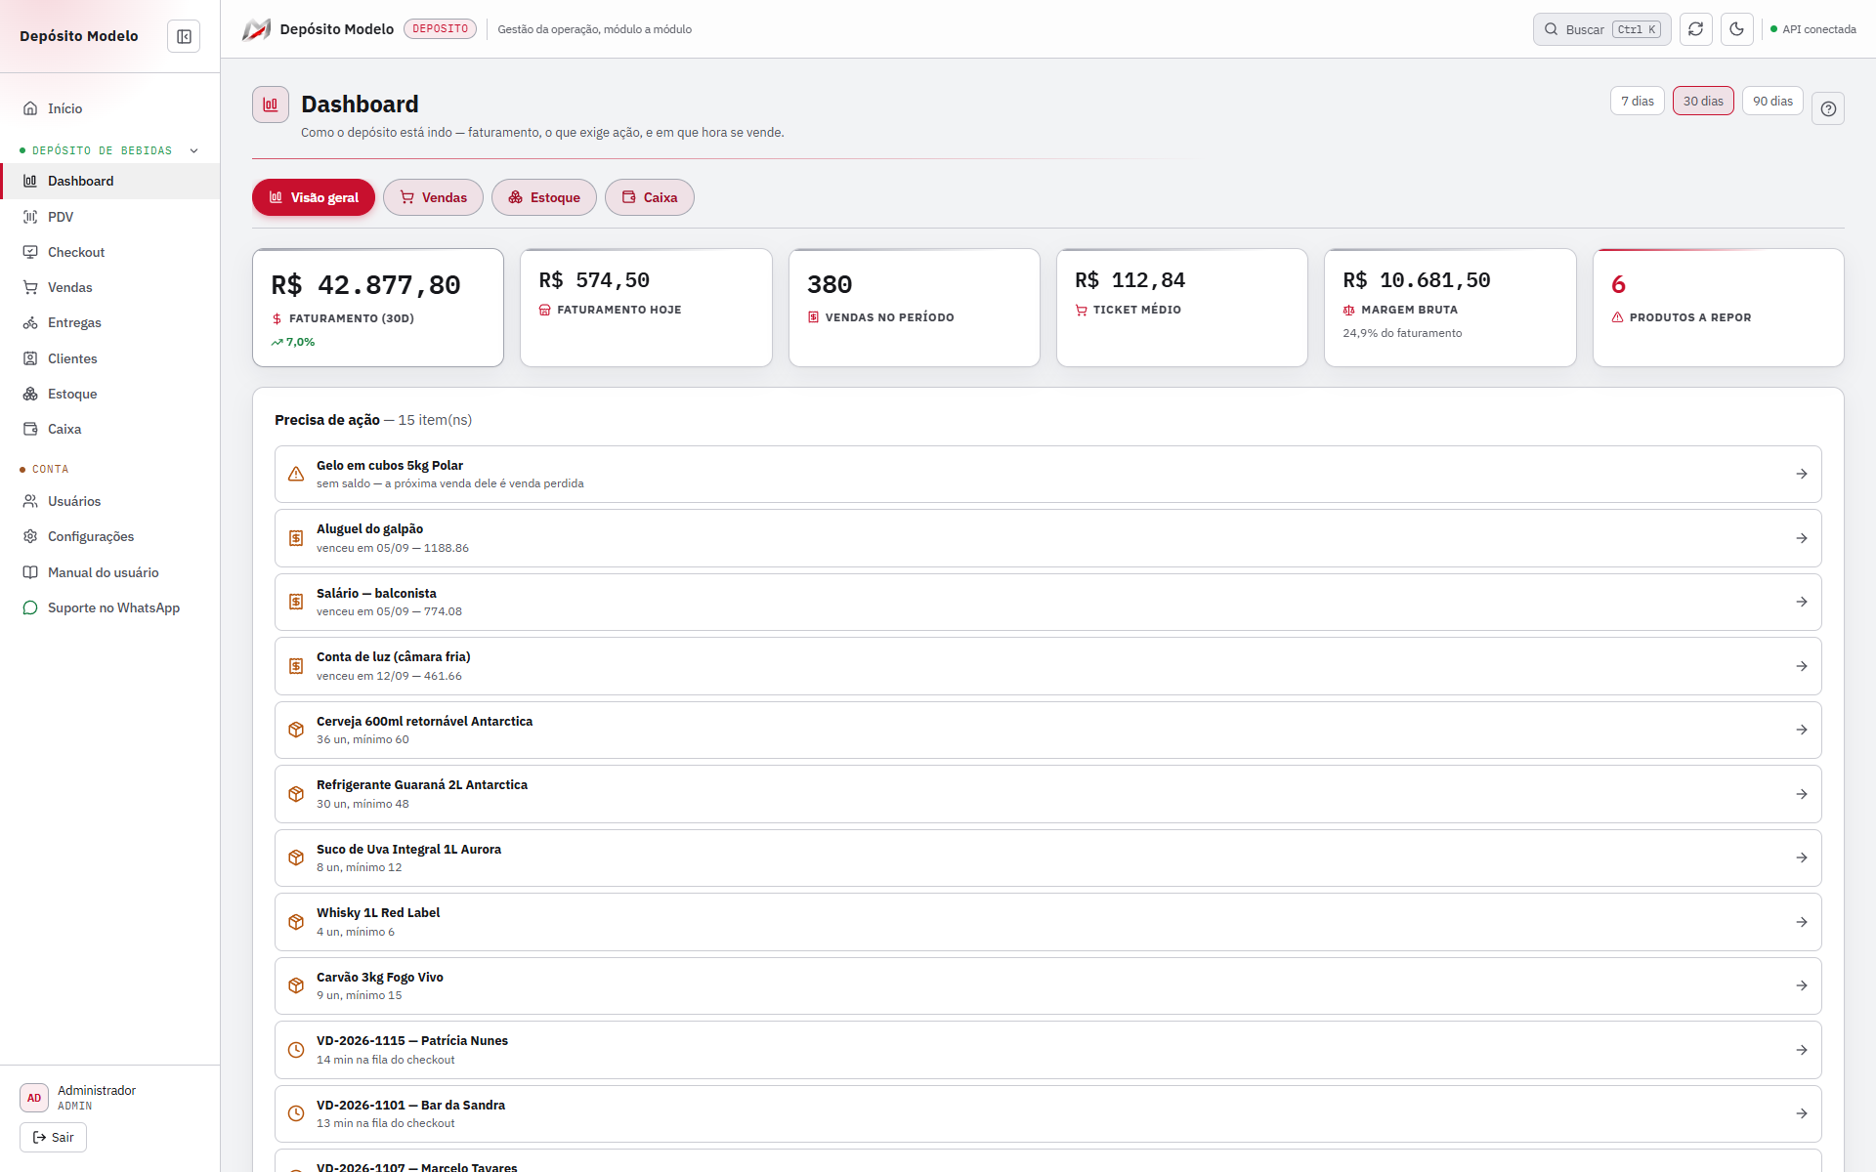Open Suco de Uva Integral 1L arrow
The height and width of the screenshot is (1172, 1876).
click(x=1802, y=858)
